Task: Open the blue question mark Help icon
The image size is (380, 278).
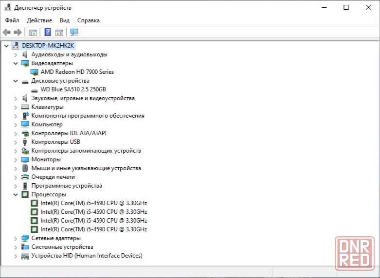Action: 48,32
